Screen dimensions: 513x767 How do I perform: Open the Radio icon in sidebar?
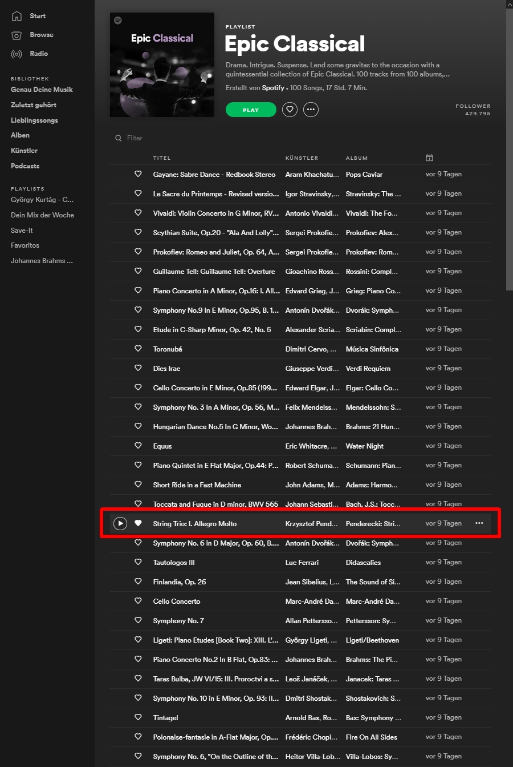(x=17, y=54)
